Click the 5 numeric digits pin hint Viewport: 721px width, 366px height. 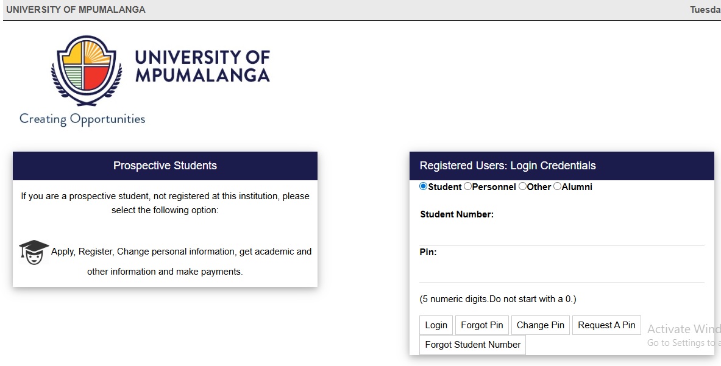(x=497, y=299)
